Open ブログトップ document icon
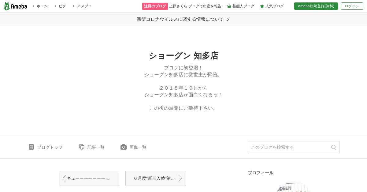Image resolution: width=367 pixels, height=192 pixels. 31,147
